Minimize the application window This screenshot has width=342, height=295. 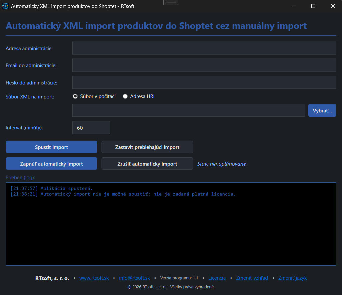[x=294, y=6]
